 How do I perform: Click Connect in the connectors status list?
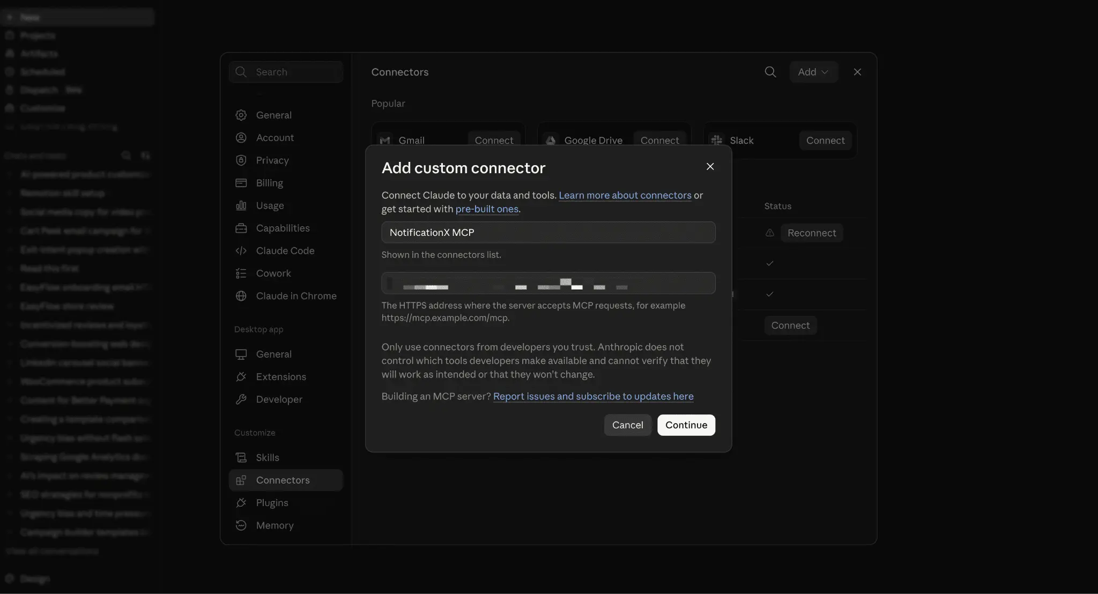pyautogui.click(x=790, y=325)
